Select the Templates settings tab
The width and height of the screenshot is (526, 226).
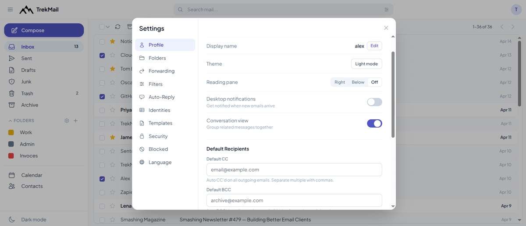(165, 123)
